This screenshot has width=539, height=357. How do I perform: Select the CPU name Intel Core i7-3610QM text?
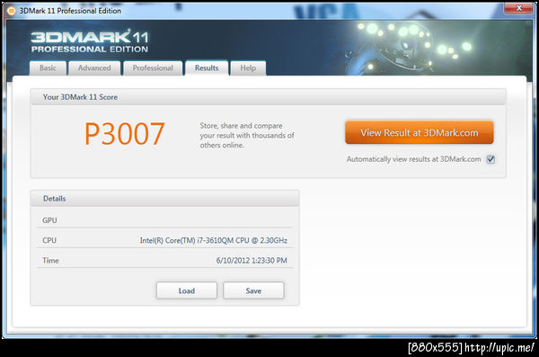tap(214, 240)
